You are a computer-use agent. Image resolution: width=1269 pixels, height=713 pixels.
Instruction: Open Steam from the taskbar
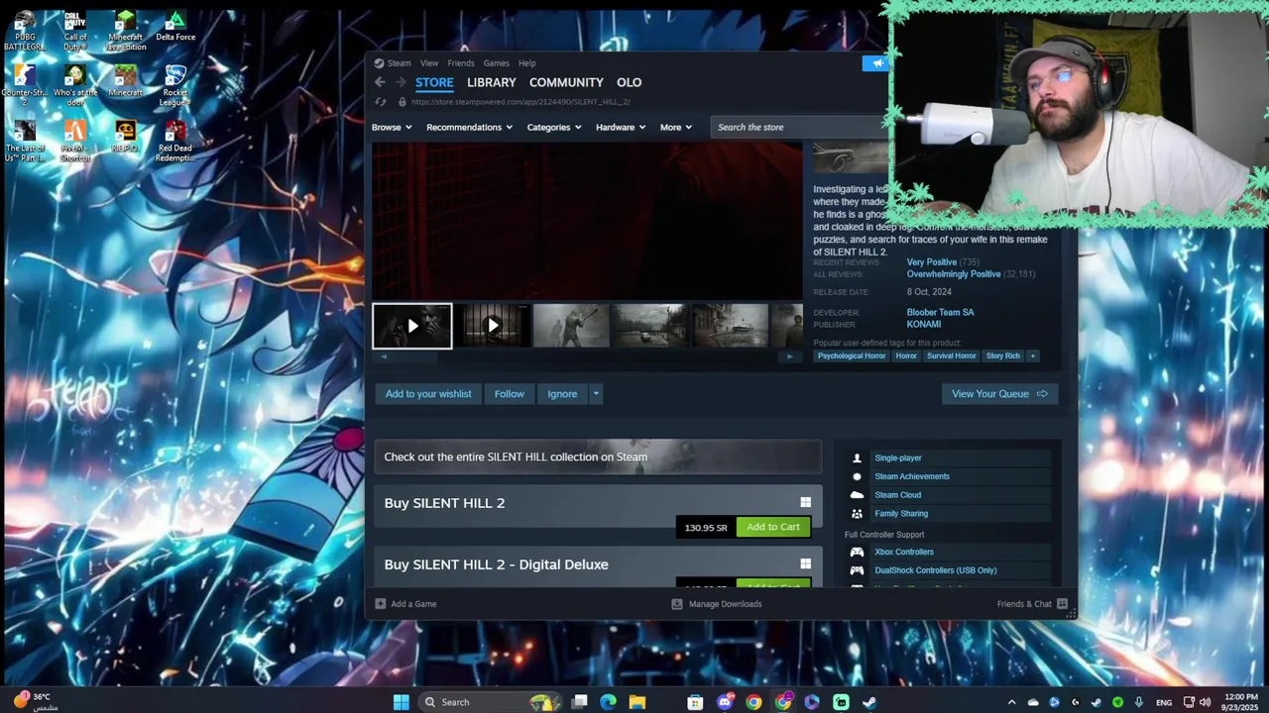pos(869,702)
